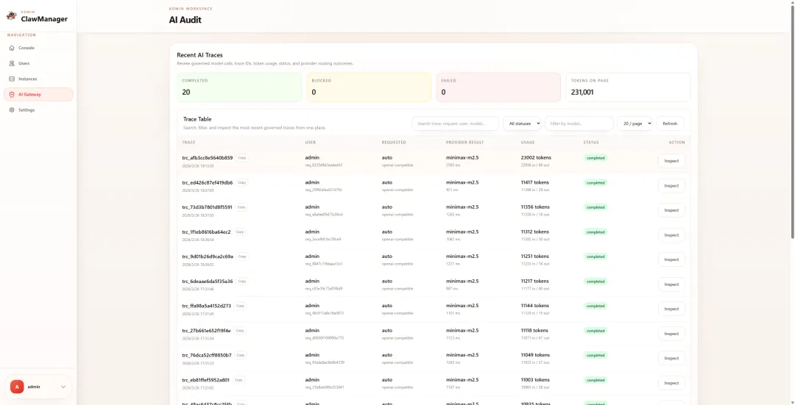Copy trace ID trc_1f1eb8616ba64ec2
This screenshot has height=405, width=795.
click(x=240, y=232)
